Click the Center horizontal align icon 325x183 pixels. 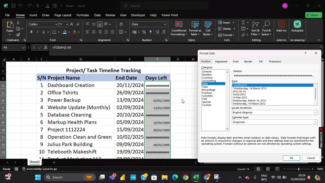click(94, 32)
